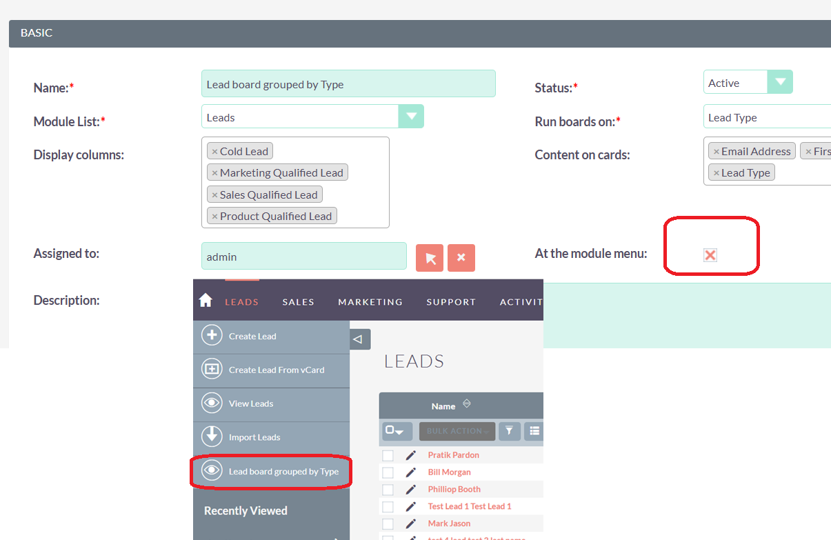Viewport: 831px width, 540px height.
Task: Edit Mark Jason using pencil icon
Action: tap(411, 523)
